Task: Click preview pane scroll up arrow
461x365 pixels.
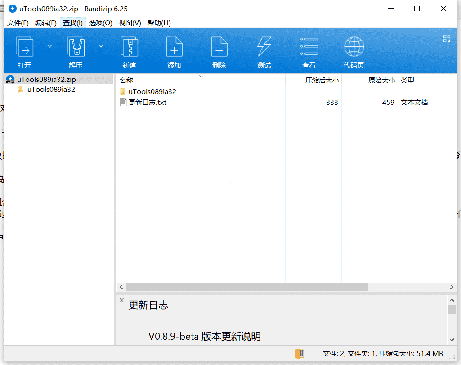Action: 452,300
